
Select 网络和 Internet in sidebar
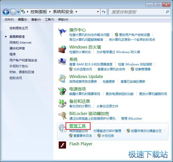point(21,42)
